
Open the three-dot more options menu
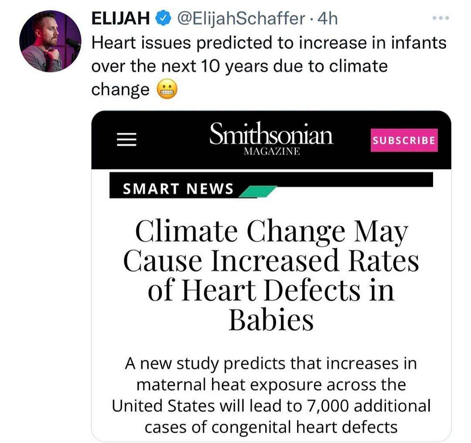point(440,18)
